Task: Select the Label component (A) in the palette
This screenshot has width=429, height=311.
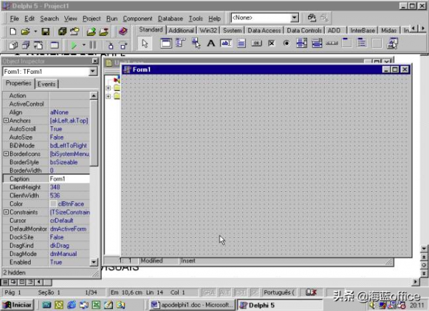Action: (211, 44)
